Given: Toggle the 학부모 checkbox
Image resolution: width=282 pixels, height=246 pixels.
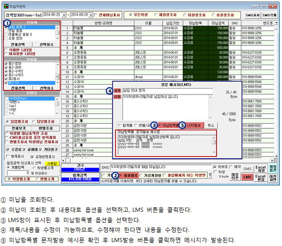Looking at the screenshot, I should point(215,167).
